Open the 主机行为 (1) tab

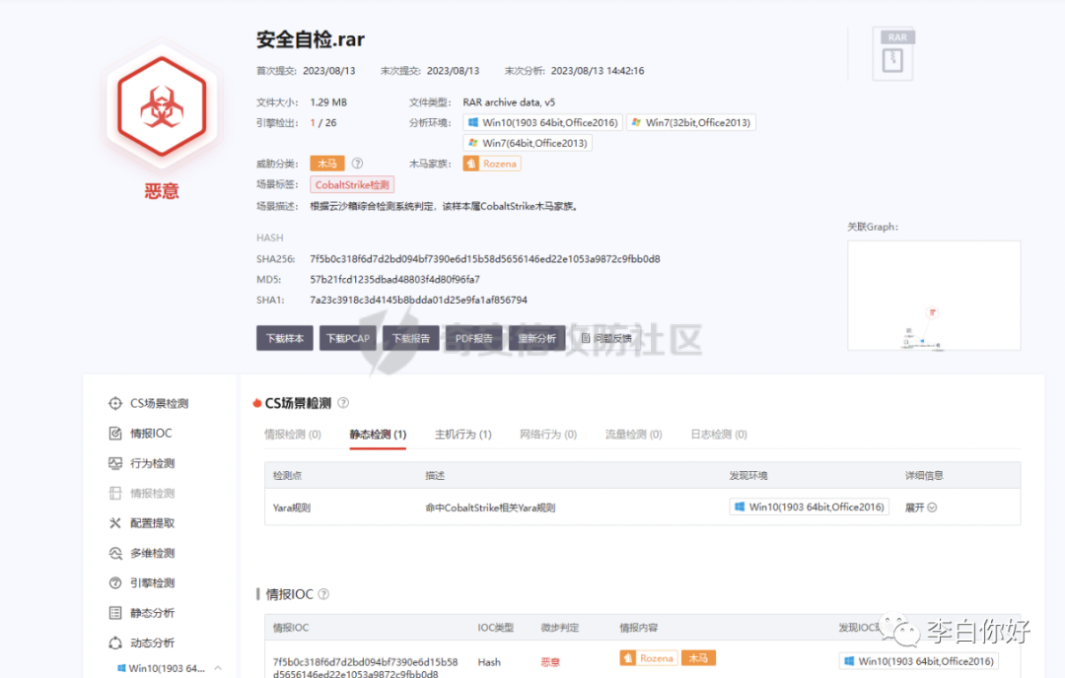click(463, 435)
